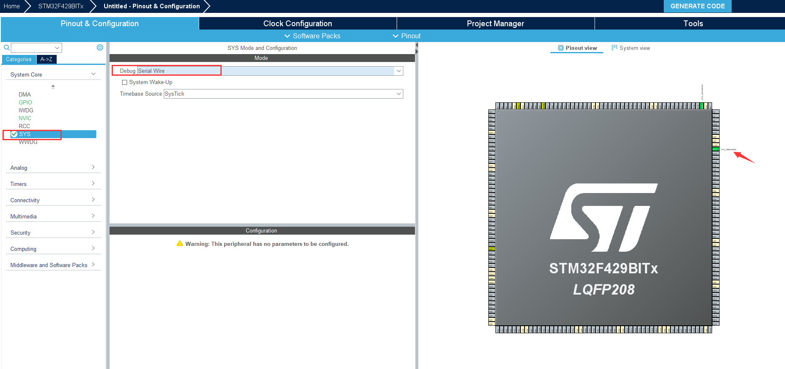Click the STM32F429BITx breadcrumb
The image size is (785, 369).
(61, 6)
